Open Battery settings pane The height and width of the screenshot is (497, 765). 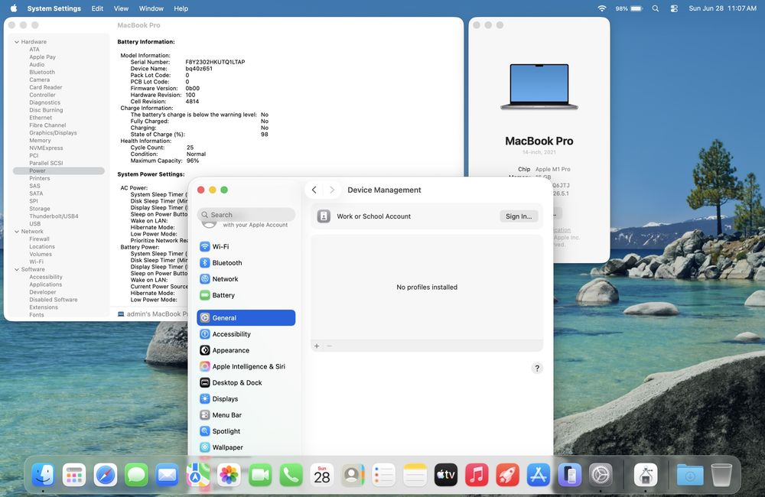246,295
